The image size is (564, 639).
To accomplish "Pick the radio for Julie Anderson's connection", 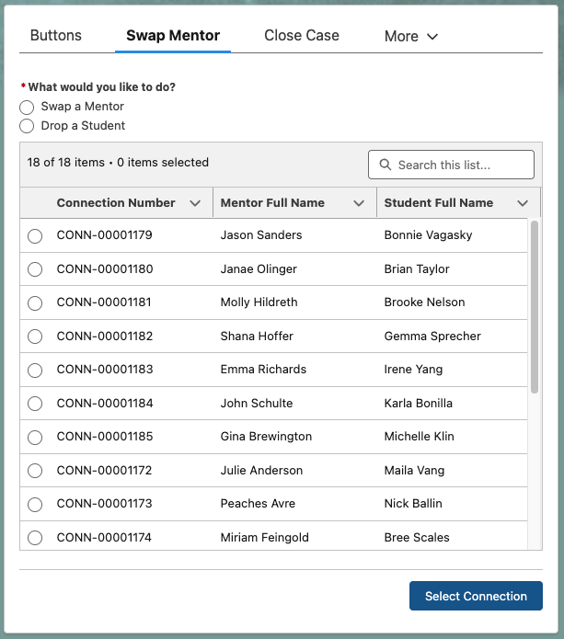I will [x=35, y=471].
